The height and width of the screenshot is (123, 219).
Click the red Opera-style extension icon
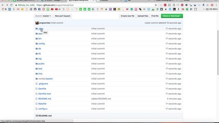pos(212,5)
